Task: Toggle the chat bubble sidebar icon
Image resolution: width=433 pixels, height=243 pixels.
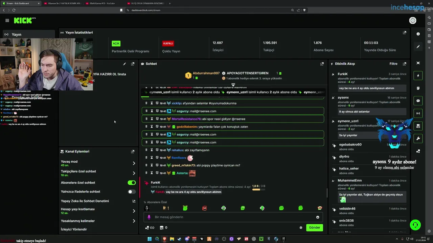Action: [418, 101]
